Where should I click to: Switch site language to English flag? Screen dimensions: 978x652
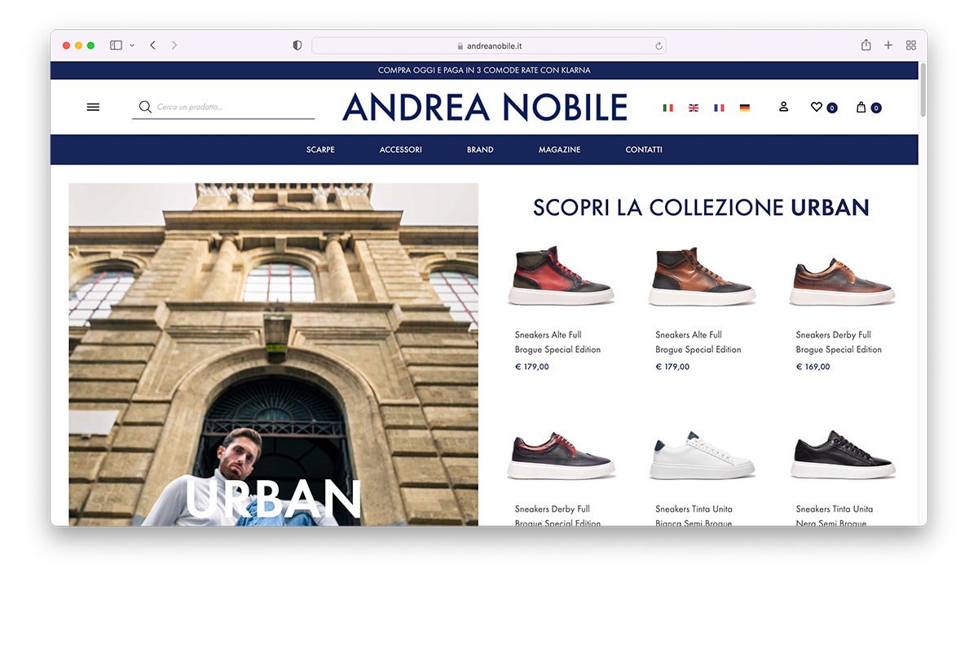point(694,108)
